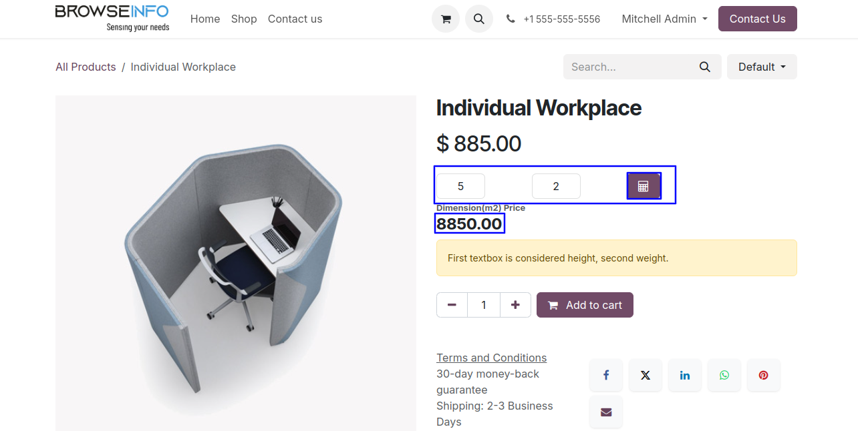The image size is (858, 431).
Task: Go to the Home menu item
Action: coord(205,19)
